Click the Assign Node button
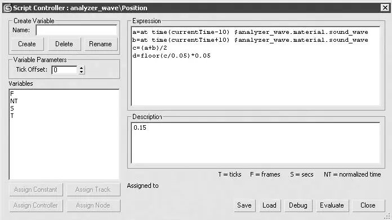This screenshot has height=220, width=392. (93, 205)
